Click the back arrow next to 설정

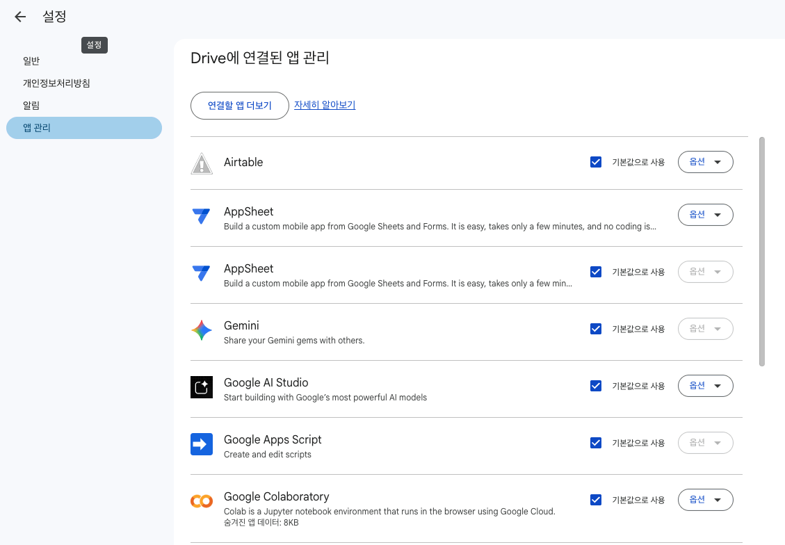pyautogui.click(x=19, y=16)
